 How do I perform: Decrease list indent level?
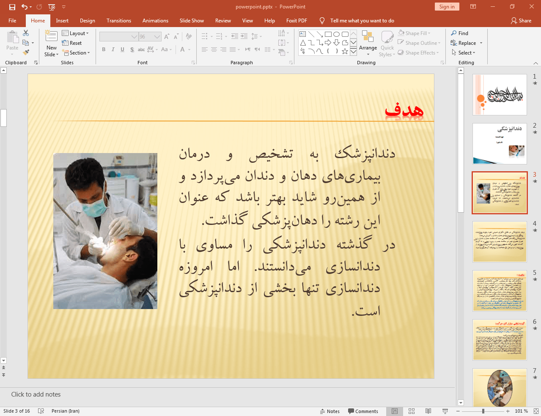(x=235, y=36)
